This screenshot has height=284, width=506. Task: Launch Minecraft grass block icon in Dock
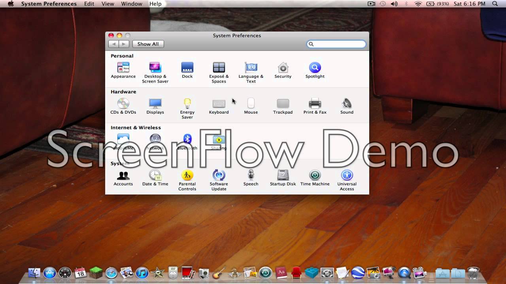[96, 273]
